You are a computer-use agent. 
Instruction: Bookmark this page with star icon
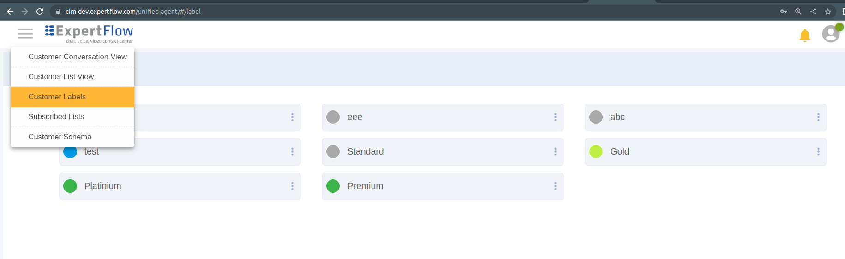(828, 12)
